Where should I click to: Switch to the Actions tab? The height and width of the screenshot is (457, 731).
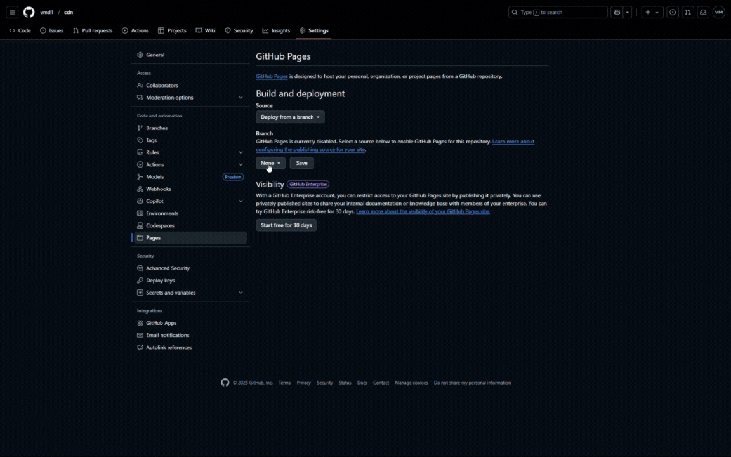135,30
